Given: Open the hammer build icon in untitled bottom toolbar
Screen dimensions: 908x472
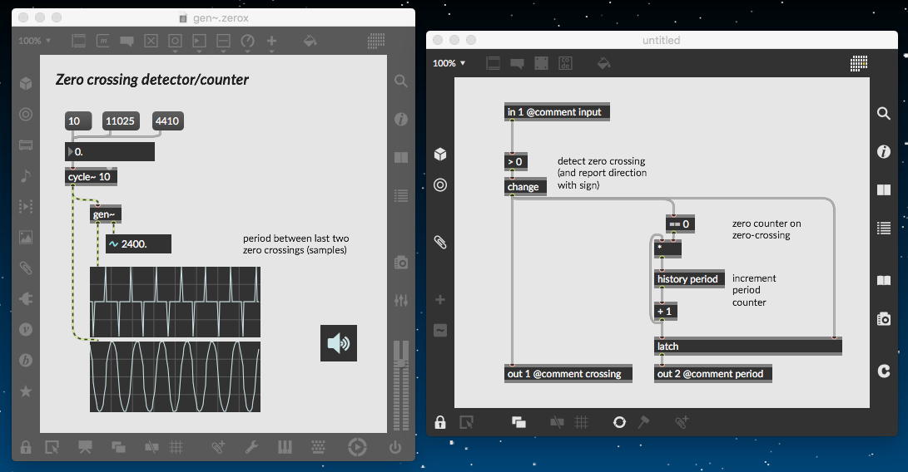Looking at the screenshot, I should click(643, 422).
